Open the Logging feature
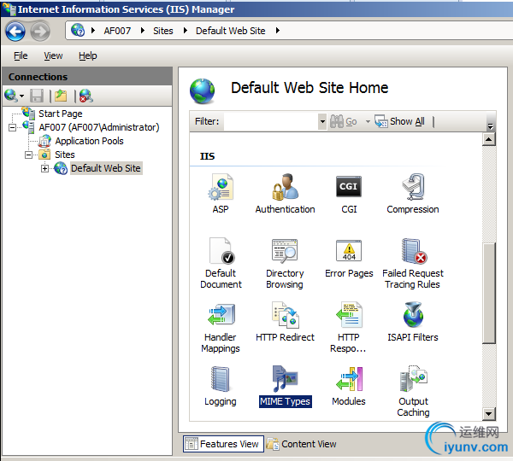513x461 pixels. click(x=221, y=386)
